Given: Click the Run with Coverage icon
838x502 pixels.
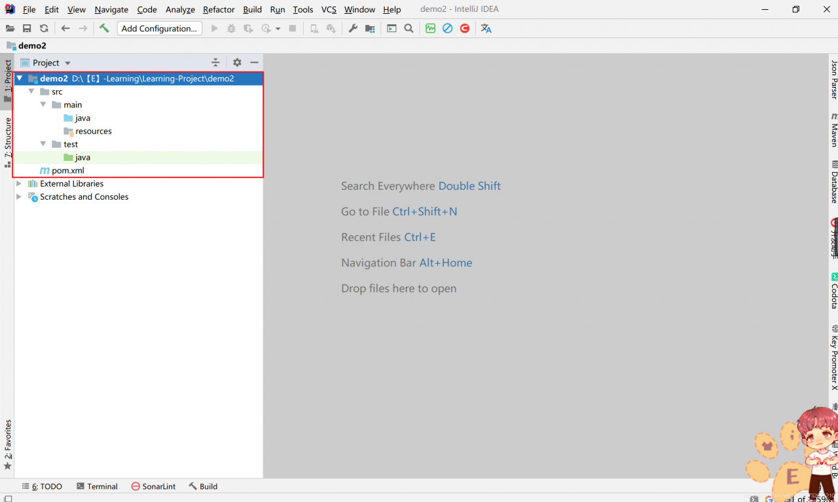Looking at the screenshot, I should [248, 28].
